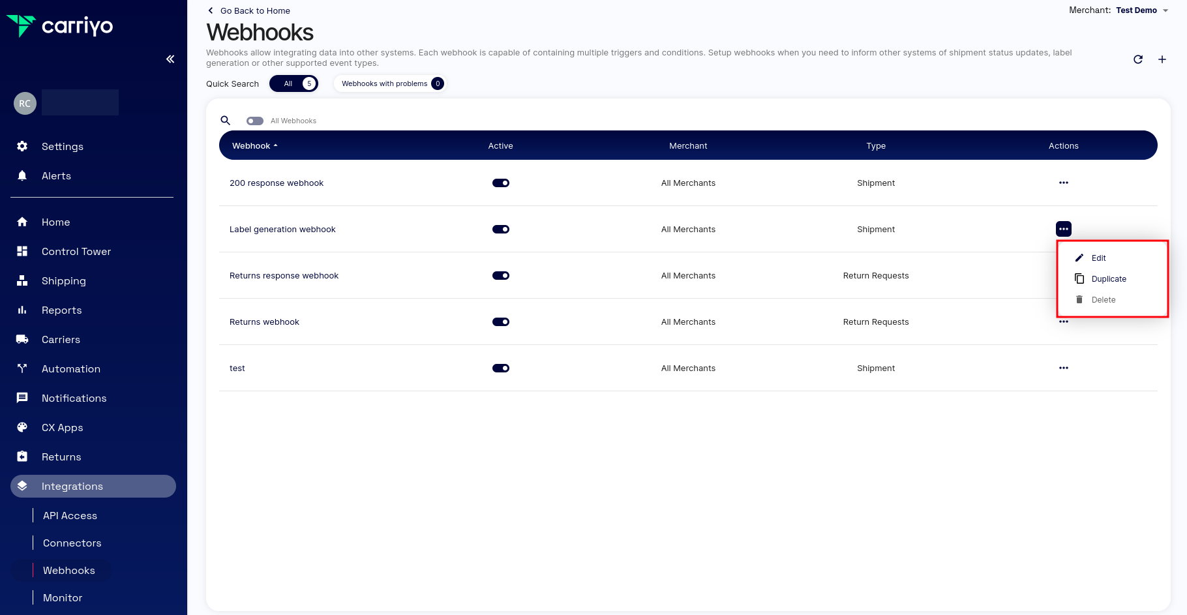Click the Home house icon
The width and height of the screenshot is (1187, 615).
pyautogui.click(x=22, y=222)
